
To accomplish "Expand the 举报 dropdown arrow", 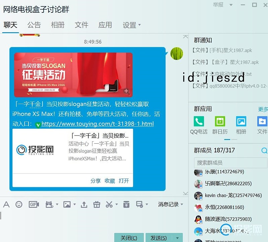I will coord(231,5).
